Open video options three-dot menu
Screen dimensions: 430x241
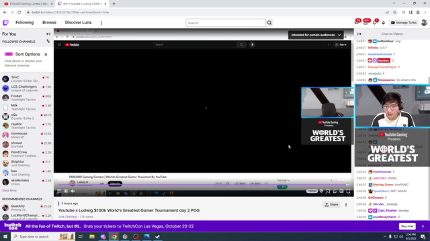pyautogui.click(x=346, y=205)
